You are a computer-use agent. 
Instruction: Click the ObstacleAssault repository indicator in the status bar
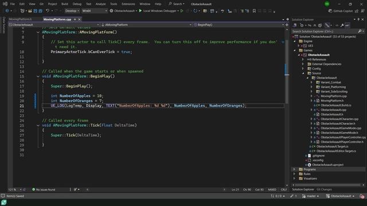340,196
